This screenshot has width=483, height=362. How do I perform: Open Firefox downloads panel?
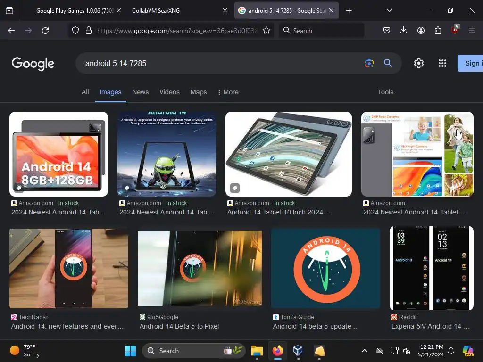point(404,30)
